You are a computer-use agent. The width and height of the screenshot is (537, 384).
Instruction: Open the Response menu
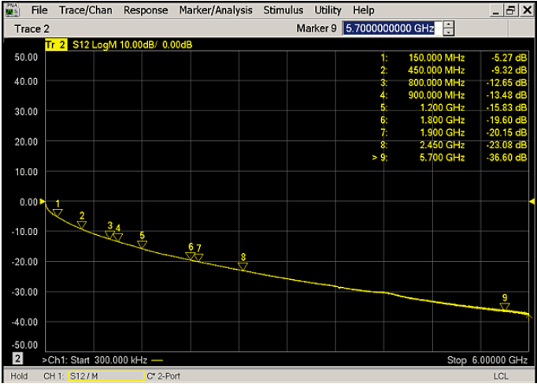coord(146,10)
